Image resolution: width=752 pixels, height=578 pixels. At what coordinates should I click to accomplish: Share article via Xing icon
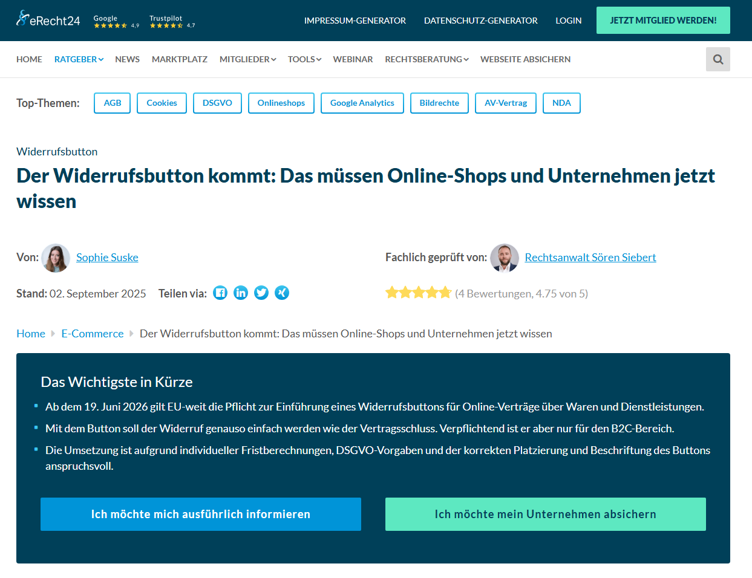point(282,293)
